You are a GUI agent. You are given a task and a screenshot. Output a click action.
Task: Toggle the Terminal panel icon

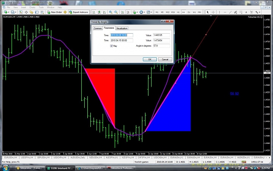37,12
